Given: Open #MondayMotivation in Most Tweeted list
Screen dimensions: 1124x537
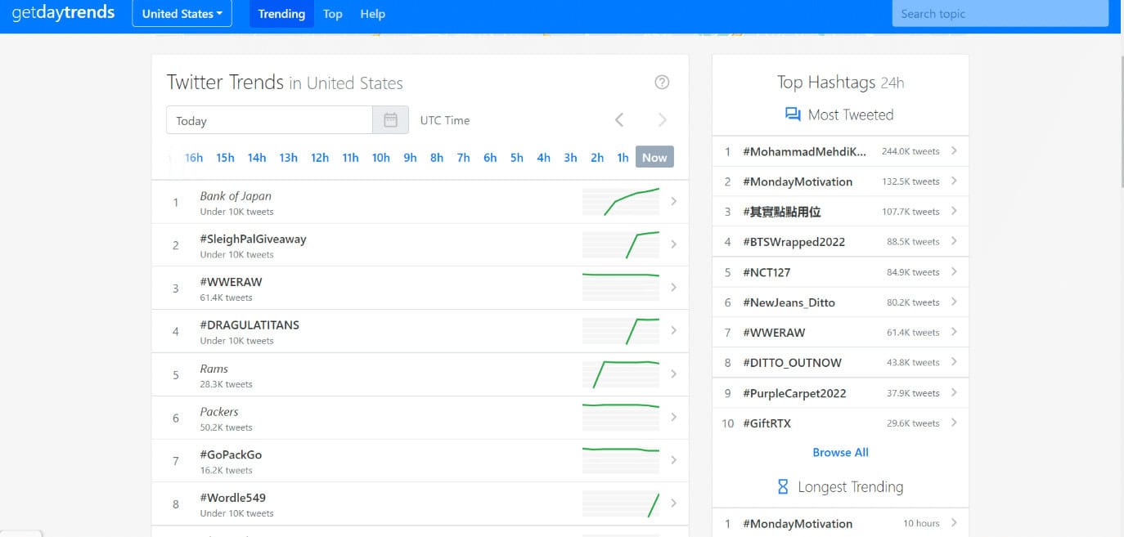Looking at the screenshot, I should point(798,181).
